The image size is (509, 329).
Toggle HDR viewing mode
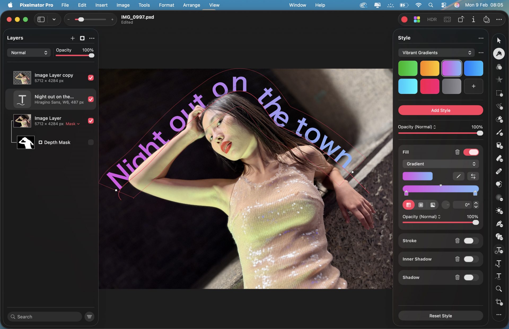coord(432,19)
